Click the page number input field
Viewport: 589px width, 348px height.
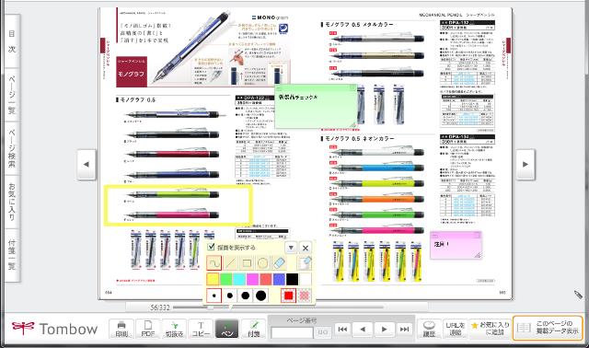tap(293, 332)
